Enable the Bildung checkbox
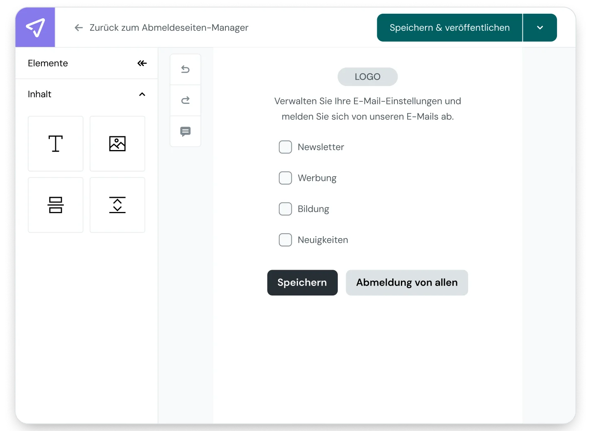Screen dimensions: 591x431 (x=285, y=209)
